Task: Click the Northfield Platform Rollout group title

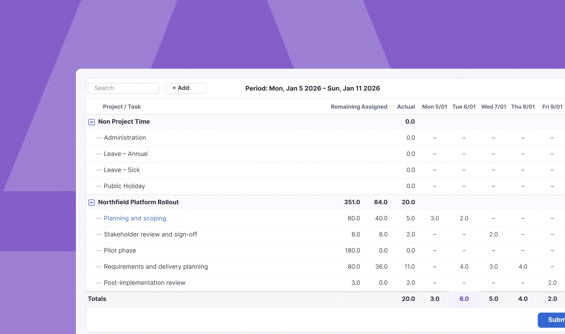Action: [138, 202]
